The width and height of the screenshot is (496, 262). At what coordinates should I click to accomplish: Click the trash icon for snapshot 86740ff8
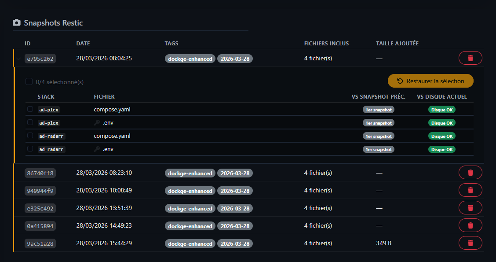[x=470, y=173]
